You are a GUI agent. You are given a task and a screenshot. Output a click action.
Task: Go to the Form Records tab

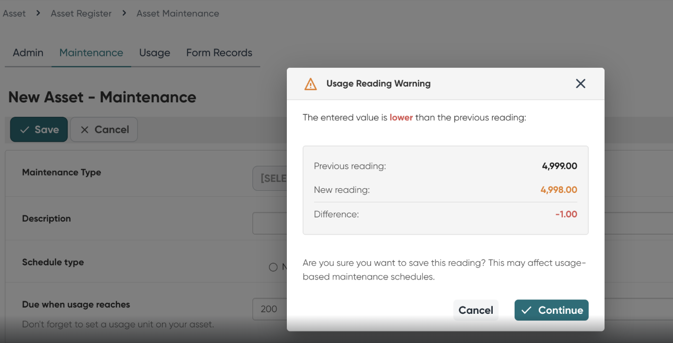point(219,53)
